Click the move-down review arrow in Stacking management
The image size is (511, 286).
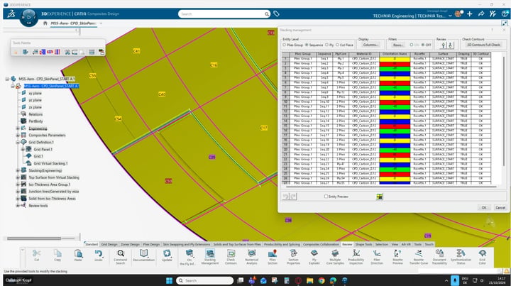(x=451, y=45)
